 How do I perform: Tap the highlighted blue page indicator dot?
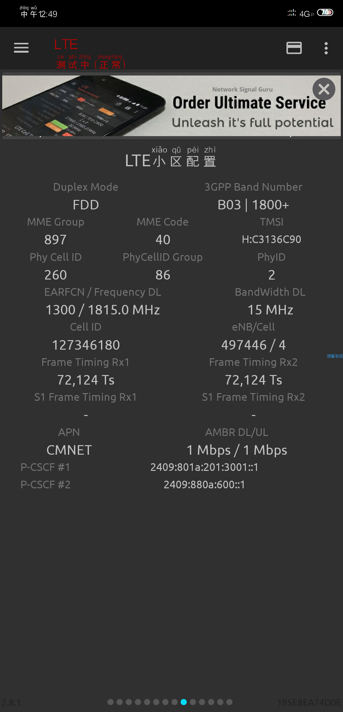click(x=184, y=702)
